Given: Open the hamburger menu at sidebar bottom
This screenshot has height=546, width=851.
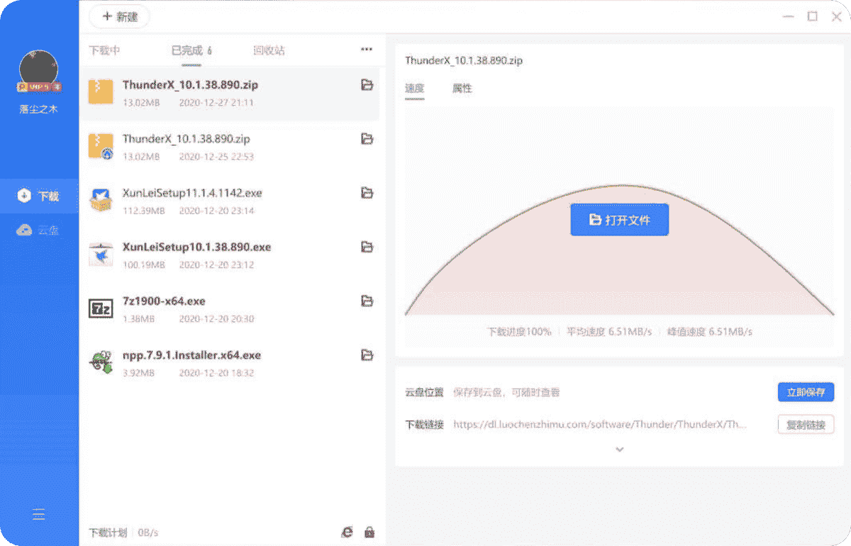Looking at the screenshot, I should (39, 515).
